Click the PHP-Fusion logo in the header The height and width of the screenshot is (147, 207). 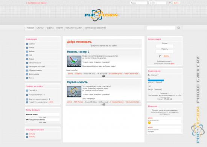(101, 15)
